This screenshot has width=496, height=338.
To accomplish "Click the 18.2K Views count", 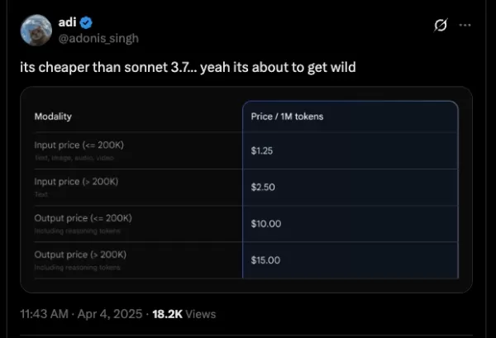I will (x=184, y=314).
